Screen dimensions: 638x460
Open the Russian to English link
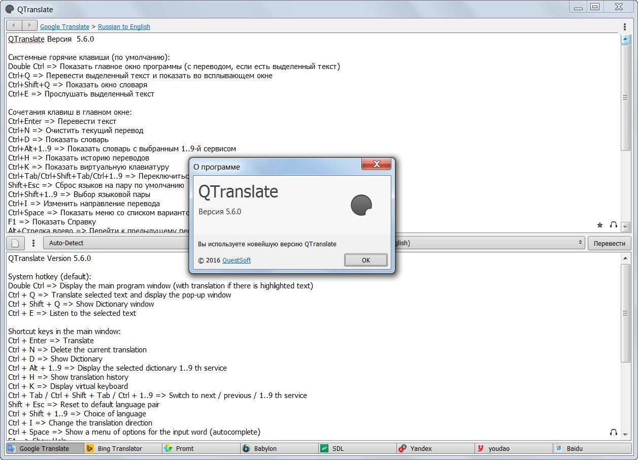tap(124, 26)
